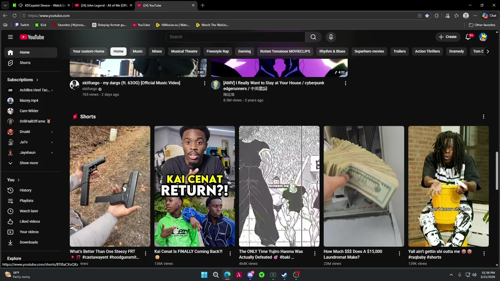Click the YouTube search field
This screenshot has width=500, height=281.
click(235, 37)
